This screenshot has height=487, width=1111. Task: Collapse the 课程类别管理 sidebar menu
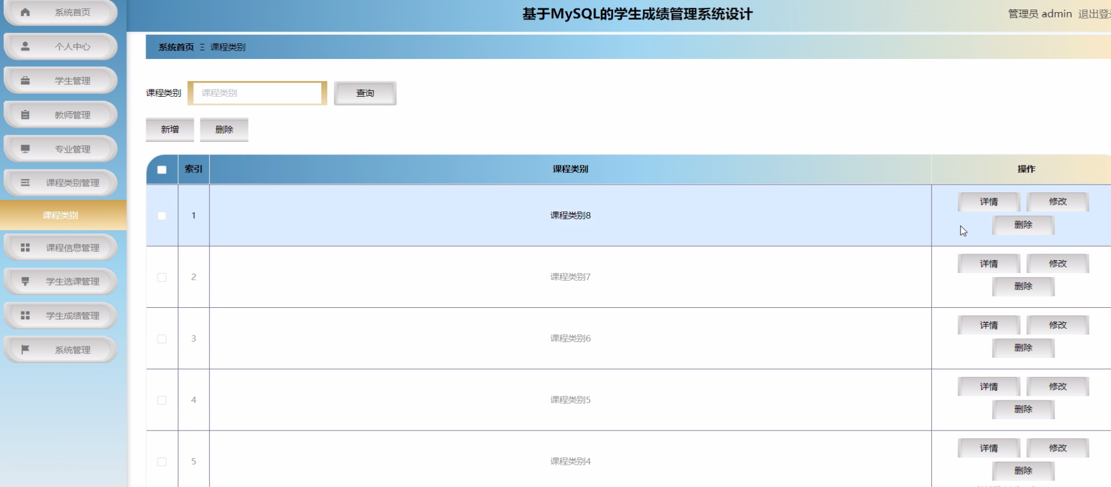tap(61, 183)
